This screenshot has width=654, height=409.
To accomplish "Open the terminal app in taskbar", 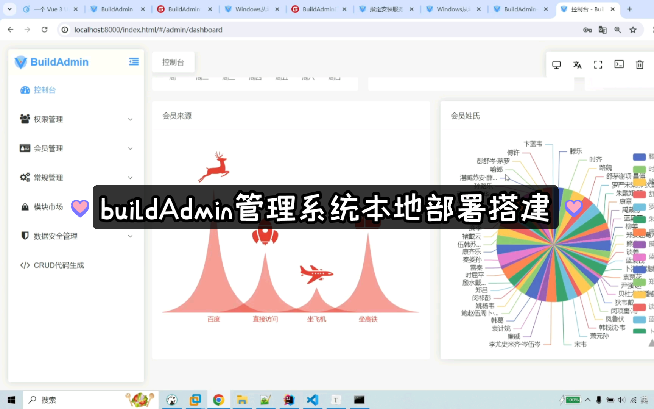I will coord(359,400).
